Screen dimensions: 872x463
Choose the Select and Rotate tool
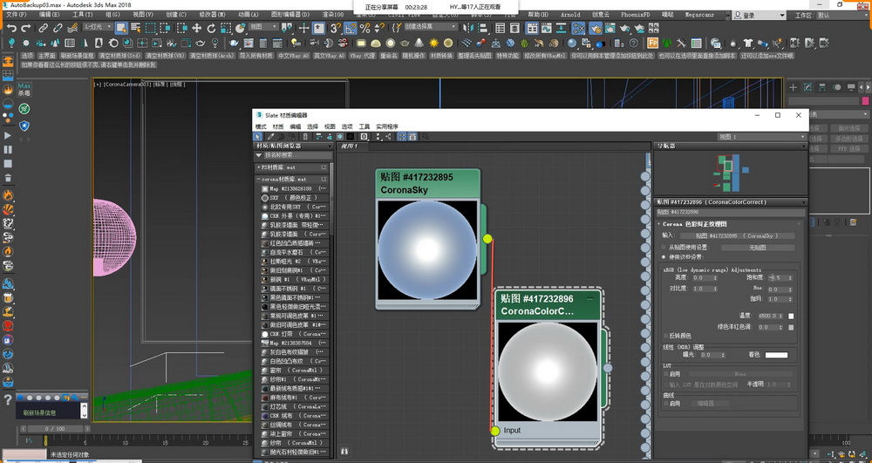(x=211, y=28)
